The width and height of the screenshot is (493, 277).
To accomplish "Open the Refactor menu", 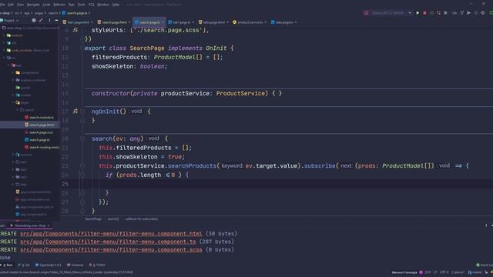I will pyautogui.click(x=59, y=5).
